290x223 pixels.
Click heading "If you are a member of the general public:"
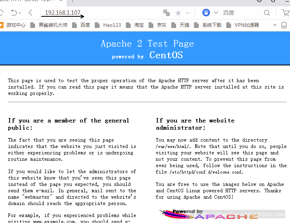[69, 124]
